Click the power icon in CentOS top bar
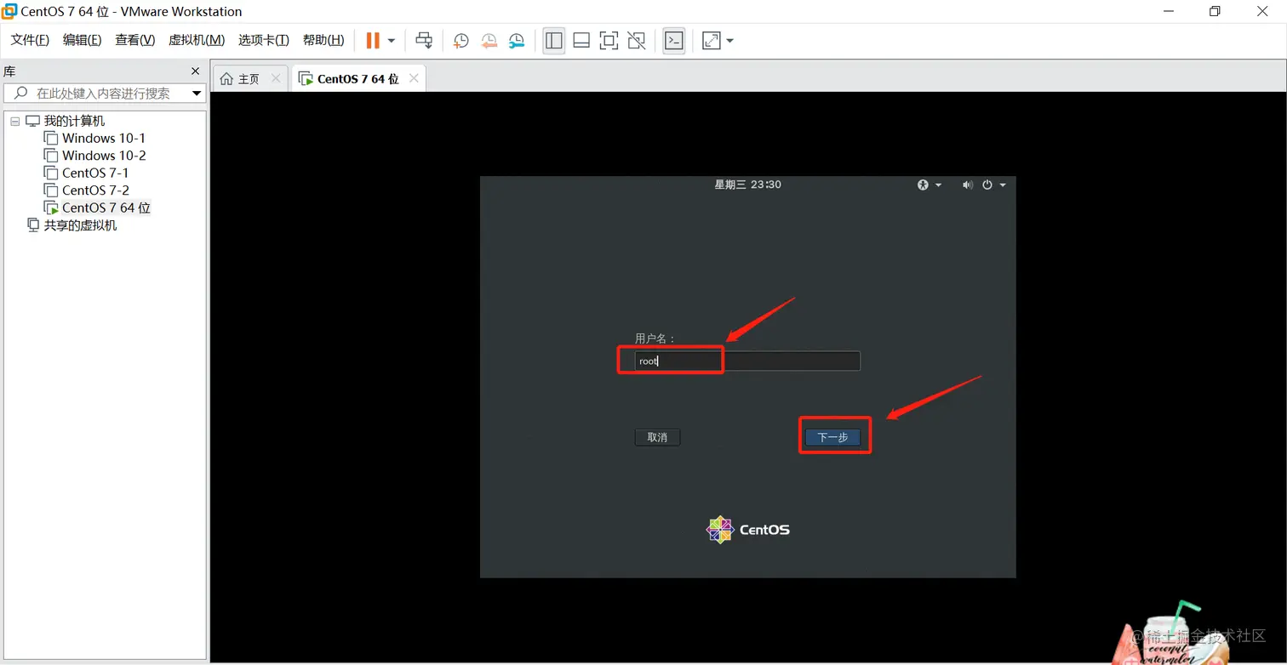The height and width of the screenshot is (665, 1287). (x=987, y=185)
